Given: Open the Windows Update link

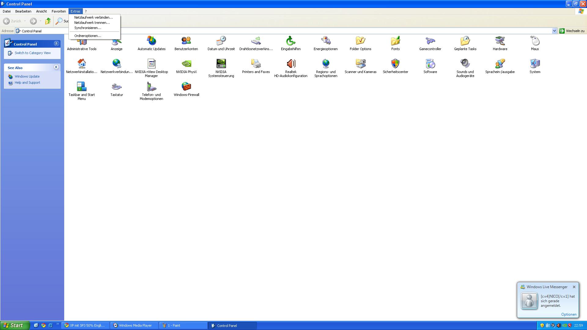Looking at the screenshot, I should point(27,76).
